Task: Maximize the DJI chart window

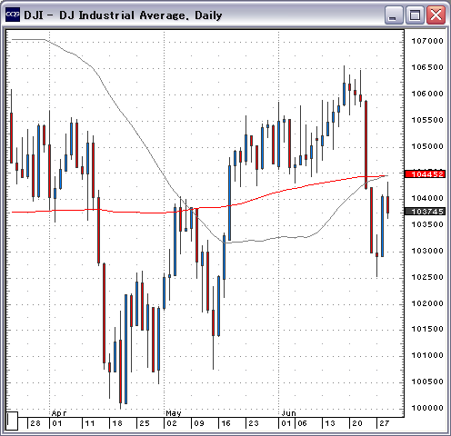Action: pyautogui.click(x=415, y=15)
